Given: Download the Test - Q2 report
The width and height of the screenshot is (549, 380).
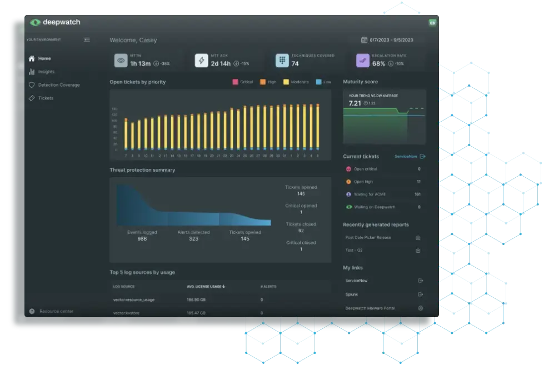Looking at the screenshot, I should click(x=418, y=251).
